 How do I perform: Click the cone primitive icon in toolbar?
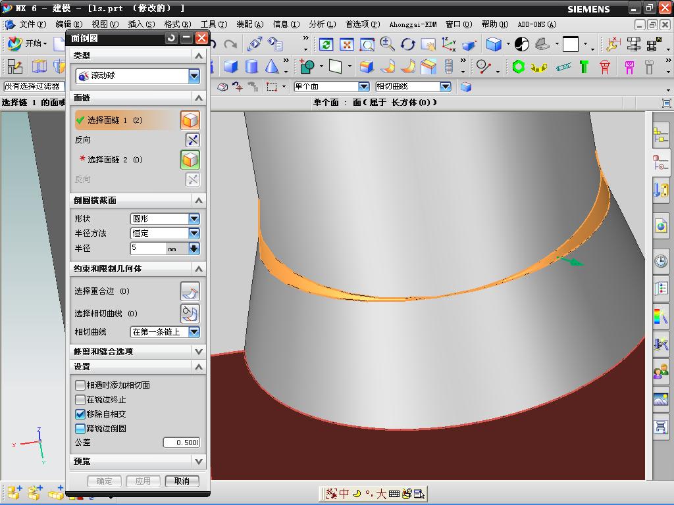point(272,66)
